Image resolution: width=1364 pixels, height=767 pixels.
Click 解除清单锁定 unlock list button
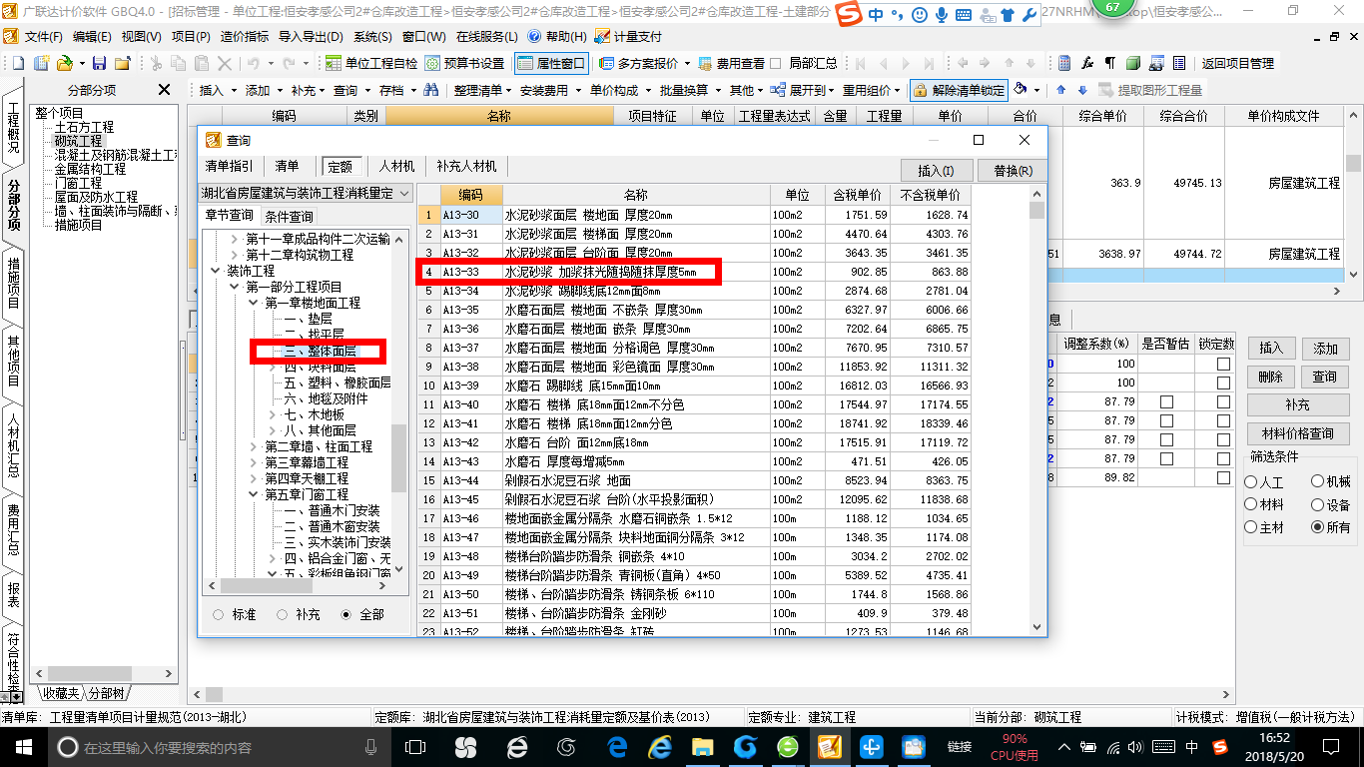coord(959,90)
